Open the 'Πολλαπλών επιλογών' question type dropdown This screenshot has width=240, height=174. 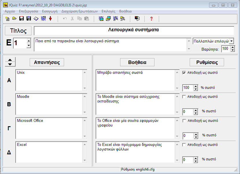click(232, 41)
